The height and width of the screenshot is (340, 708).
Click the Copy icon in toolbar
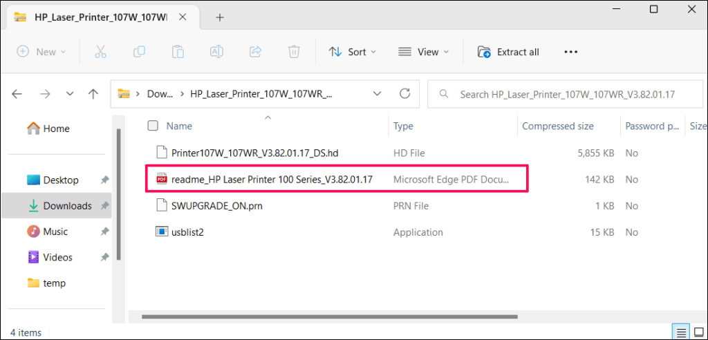pos(139,52)
